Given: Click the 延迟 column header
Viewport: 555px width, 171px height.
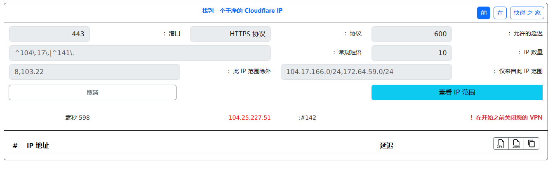Looking at the screenshot, I should tap(386, 146).
